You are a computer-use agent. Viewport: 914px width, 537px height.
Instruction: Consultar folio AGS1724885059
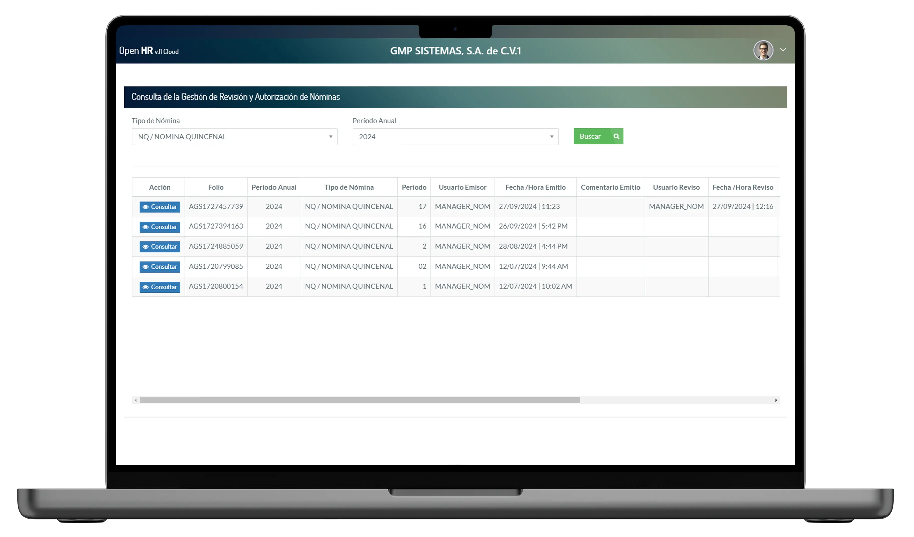click(x=160, y=247)
